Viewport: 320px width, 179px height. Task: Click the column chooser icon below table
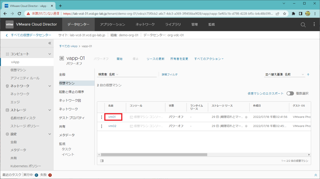coord(102,161)
